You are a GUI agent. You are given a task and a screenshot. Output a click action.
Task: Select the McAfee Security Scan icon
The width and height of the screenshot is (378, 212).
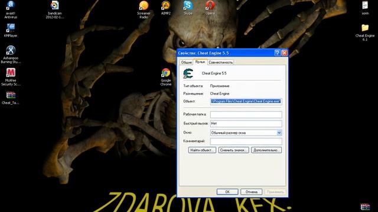click(11, 77)
